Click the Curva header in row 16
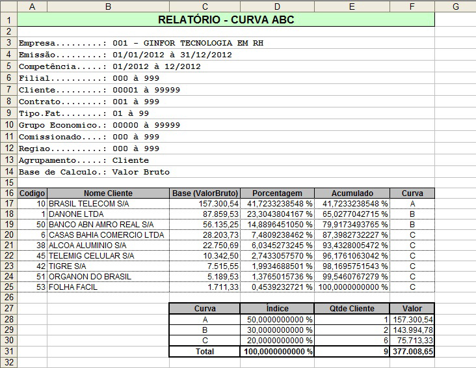The width and height of the screenshot is (476, 368). click(412, 193)
